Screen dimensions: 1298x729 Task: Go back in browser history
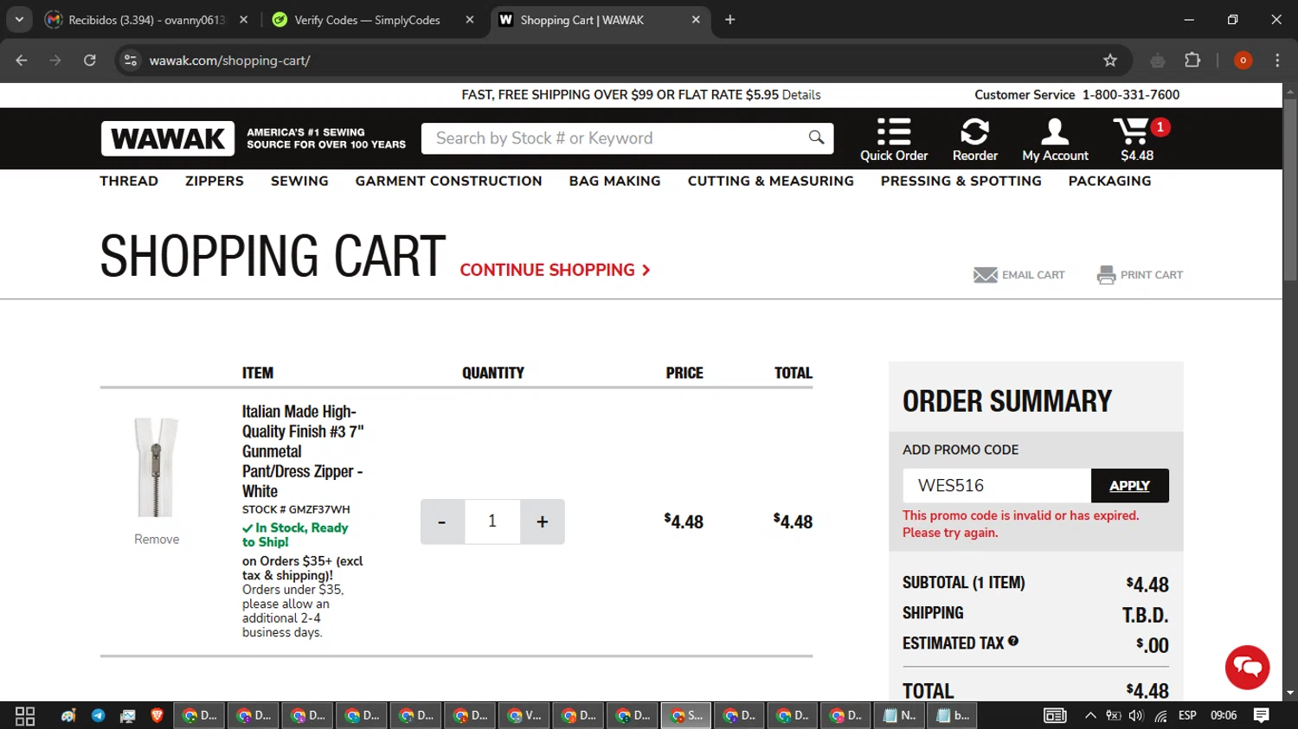click(x=22, y=60)
